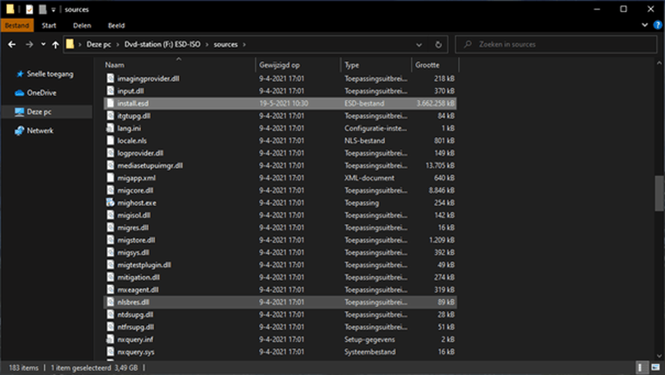665x375 pixels.
Task: Click the Zoeken in sources search box
Action: pos(556,45)
